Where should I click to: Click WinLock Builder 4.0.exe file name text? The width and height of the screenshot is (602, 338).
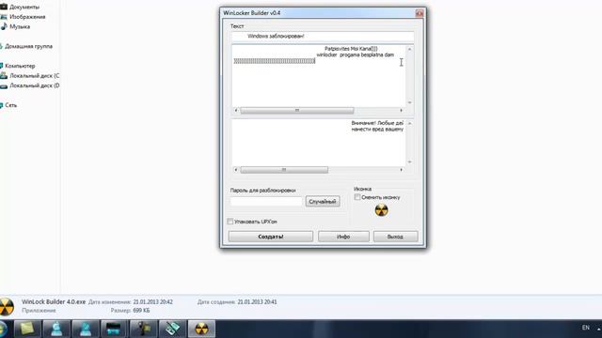(x=54, y=302)
